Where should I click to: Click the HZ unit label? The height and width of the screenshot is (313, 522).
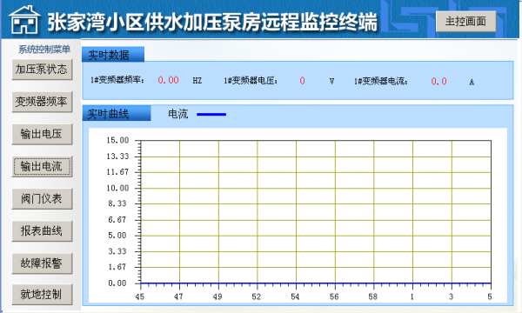[x=197, y=81]
